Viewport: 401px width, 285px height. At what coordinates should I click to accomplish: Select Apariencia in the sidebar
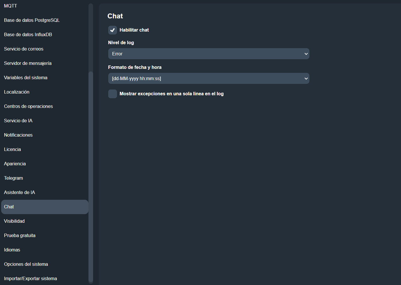point(15,164)
